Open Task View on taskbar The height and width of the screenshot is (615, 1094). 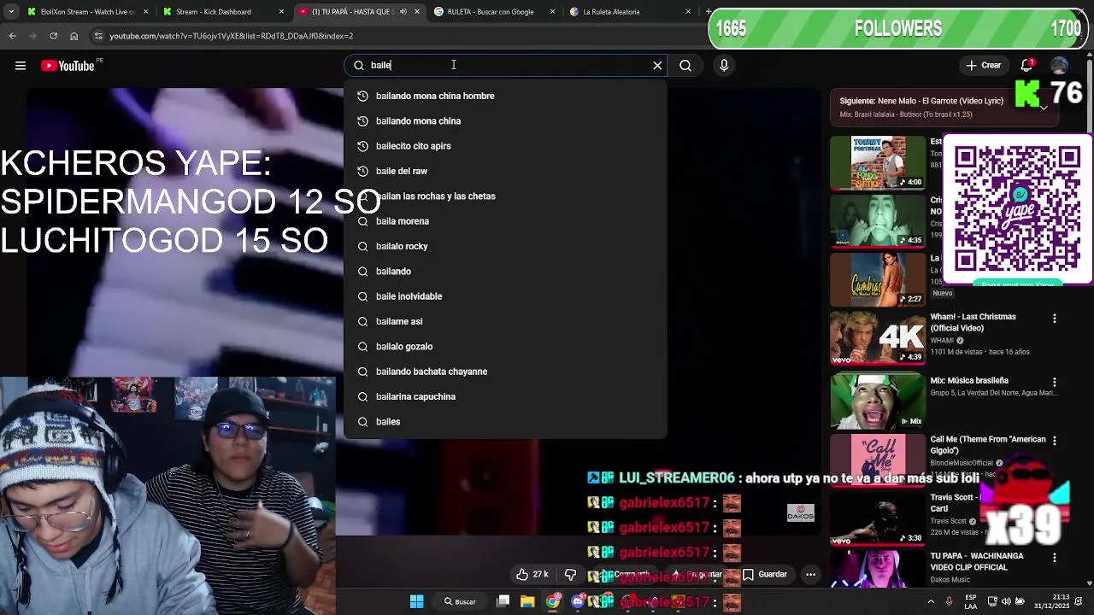pos(503,602)
